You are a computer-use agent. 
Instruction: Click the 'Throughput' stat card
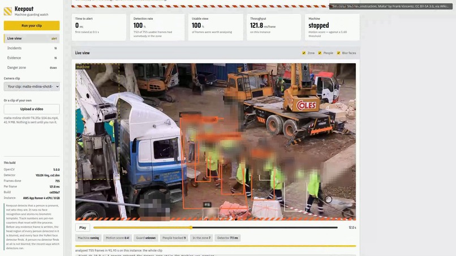274,27
